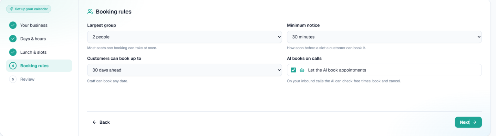Screen dimensions: 496x136
Task: Go to Days & hours step
Action: tap(39, 39)
